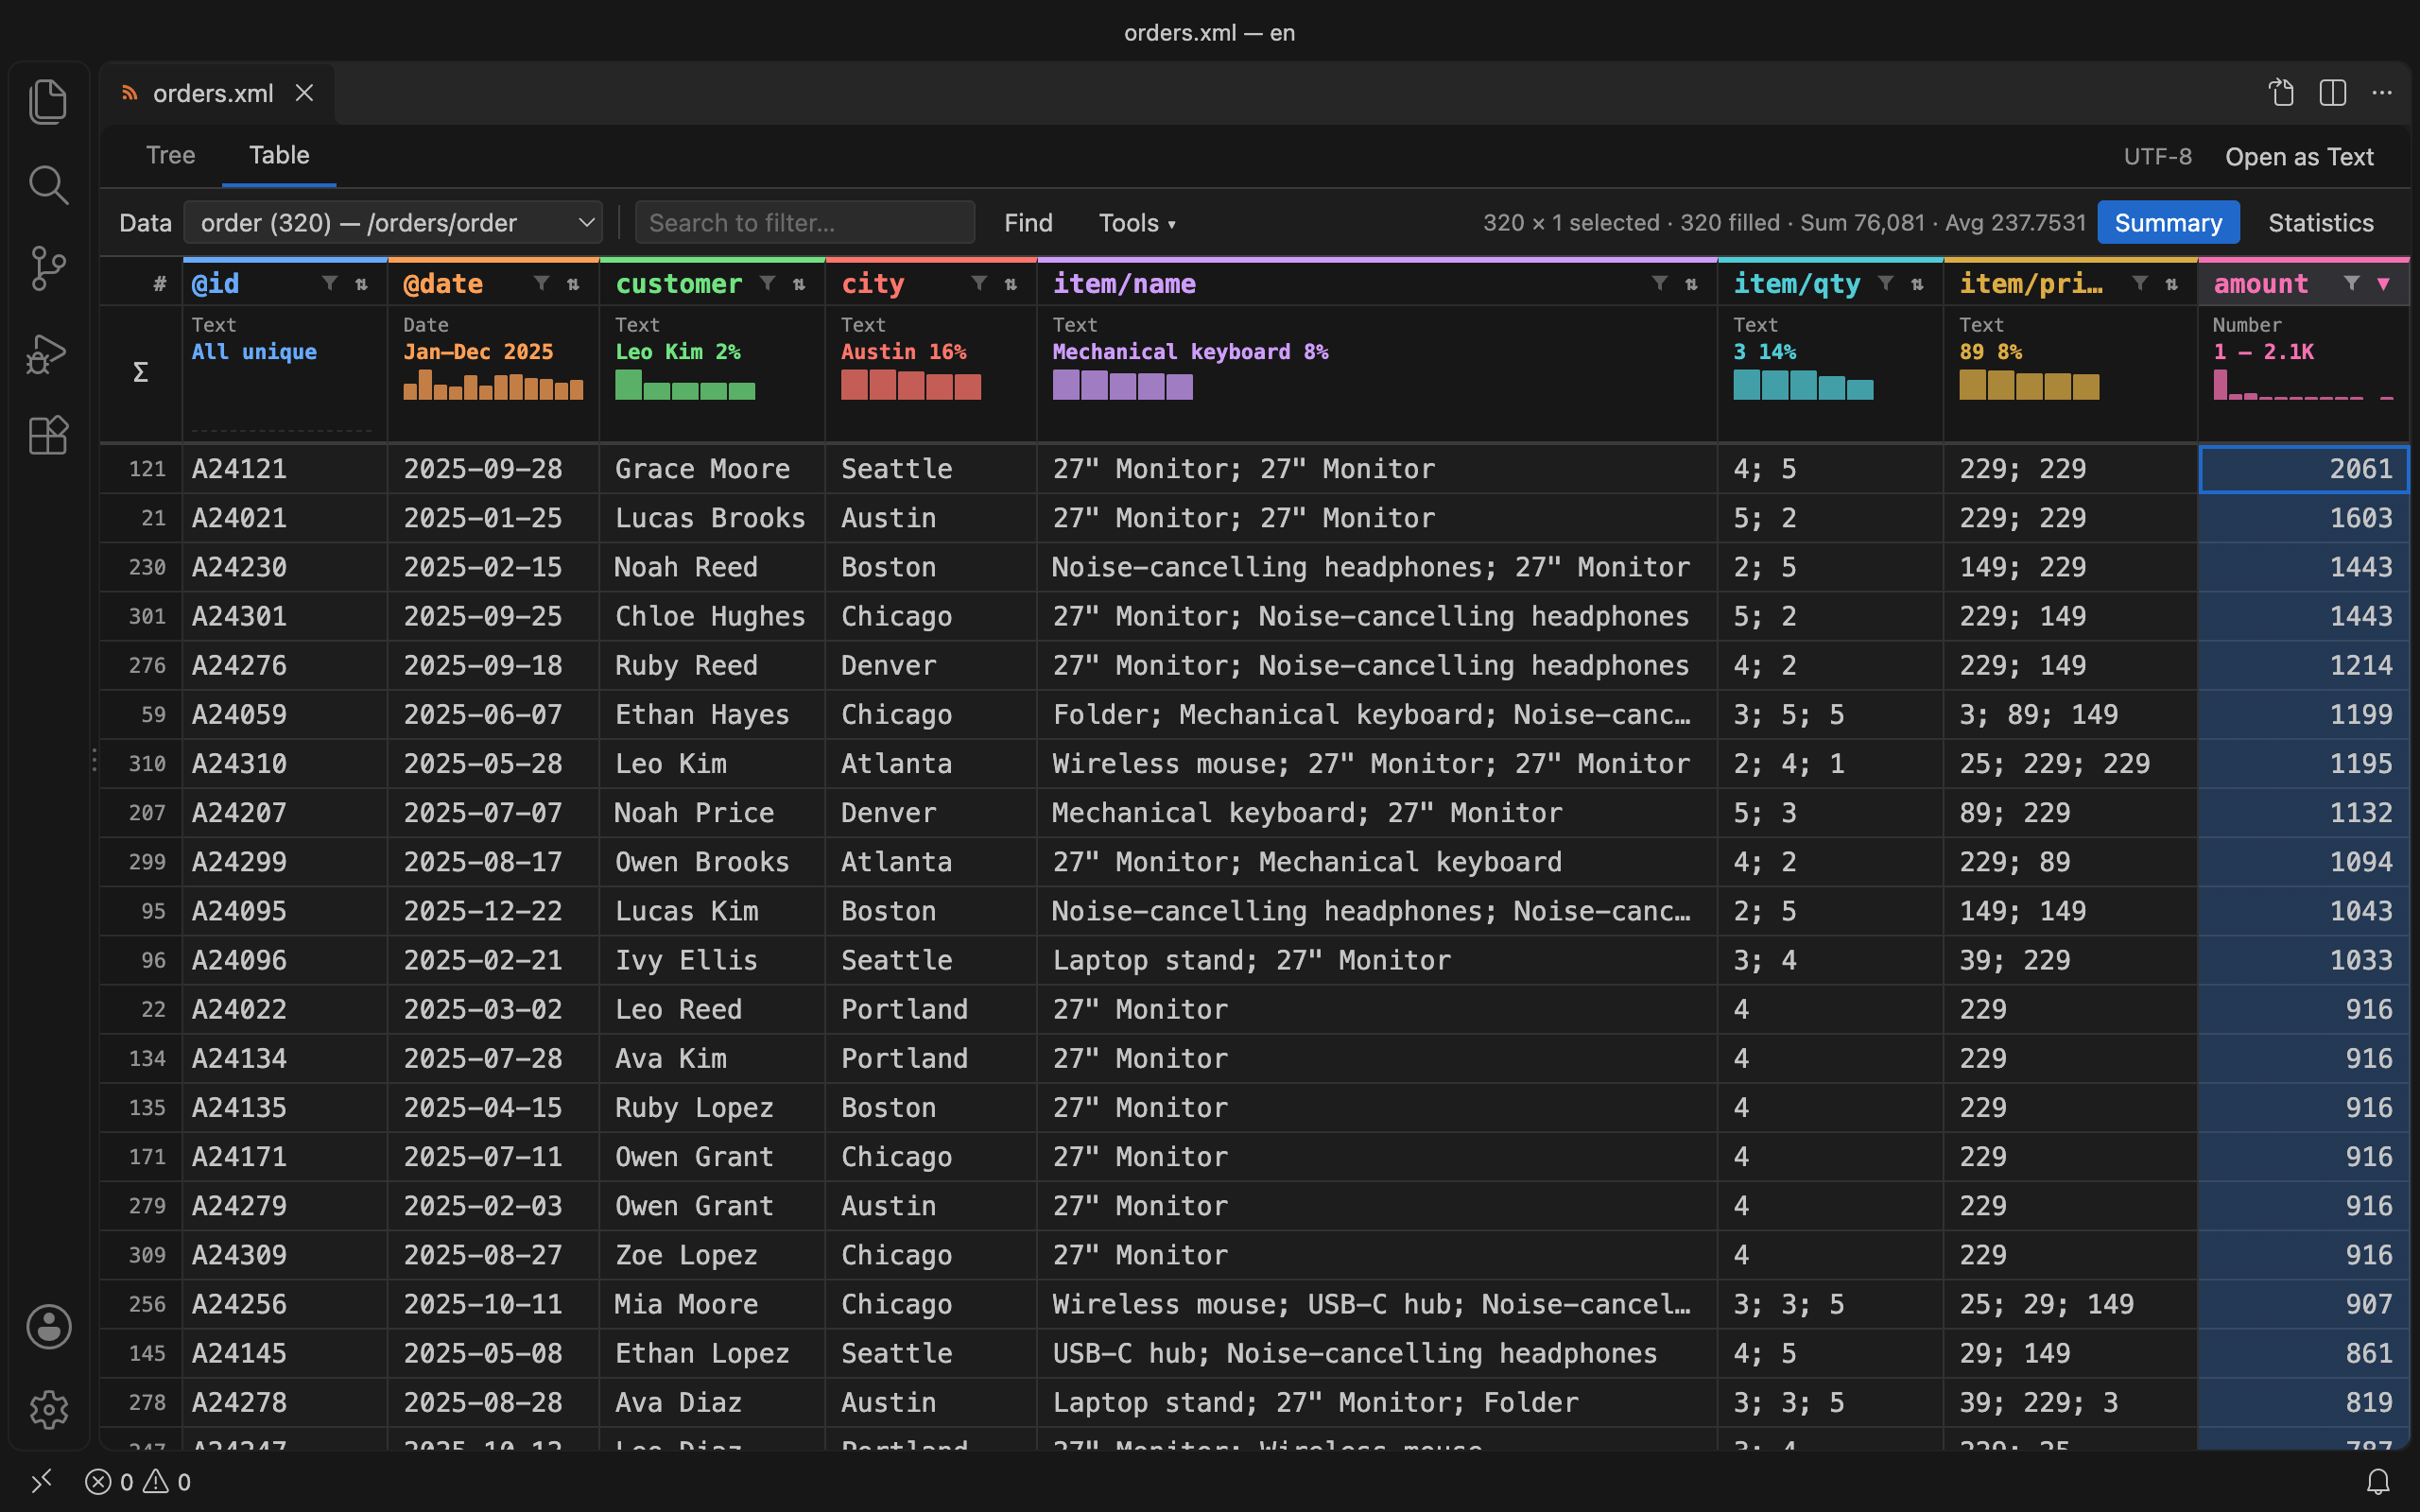Open the Search icon in activity bar
The width and height of the screenshot is (2420, 1512).
[48, 185]
